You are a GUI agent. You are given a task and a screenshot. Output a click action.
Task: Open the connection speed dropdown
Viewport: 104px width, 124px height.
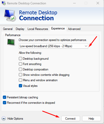coord(54,46)
